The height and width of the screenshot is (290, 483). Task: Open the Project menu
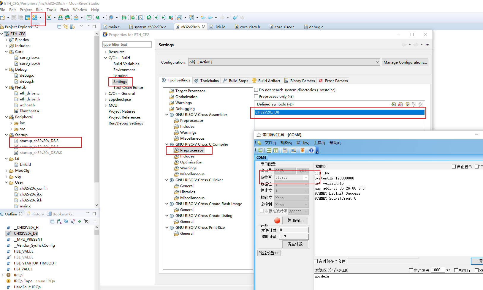pos(26,10)
